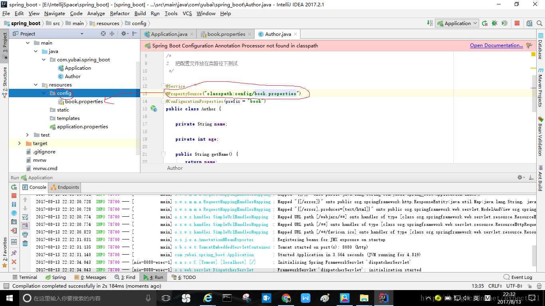Click the Up the Stack Trace arrow
545x306 pixels.
[25, 200]
